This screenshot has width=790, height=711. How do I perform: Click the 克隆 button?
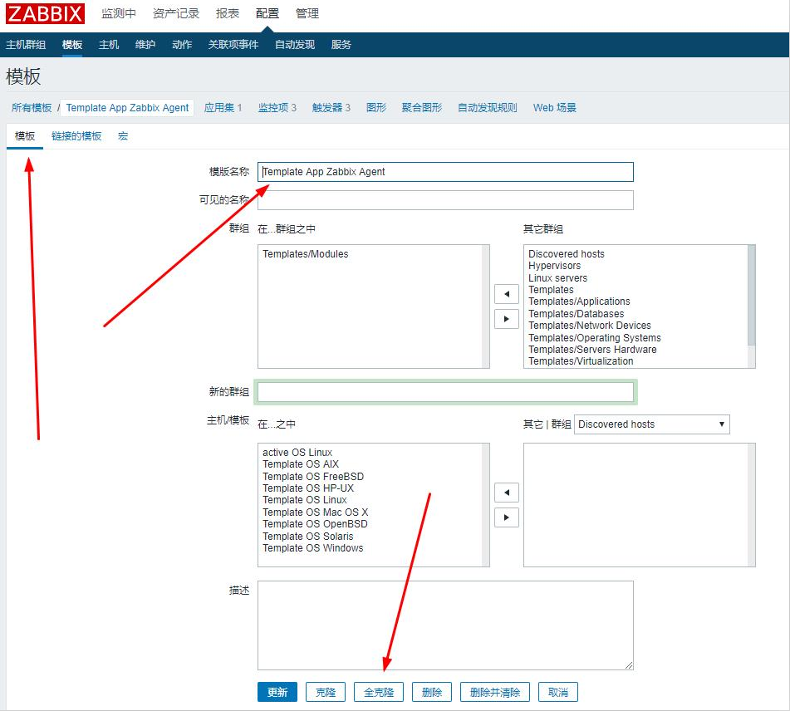click(x=326, y=693)
